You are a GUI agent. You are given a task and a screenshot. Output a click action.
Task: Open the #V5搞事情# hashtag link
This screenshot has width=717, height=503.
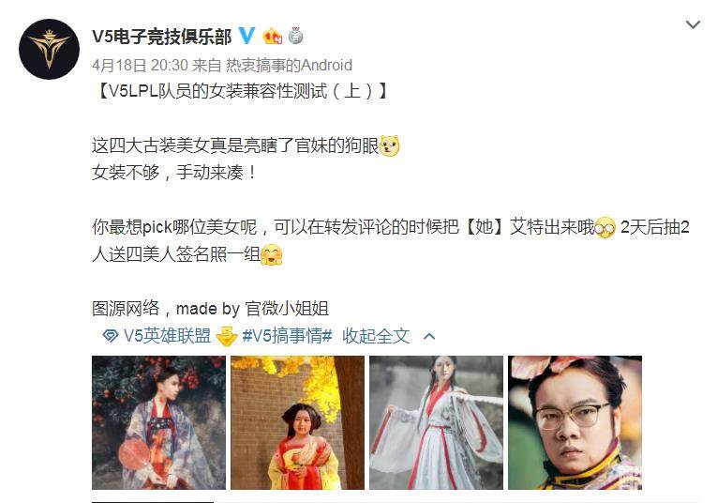click(287, 336)
